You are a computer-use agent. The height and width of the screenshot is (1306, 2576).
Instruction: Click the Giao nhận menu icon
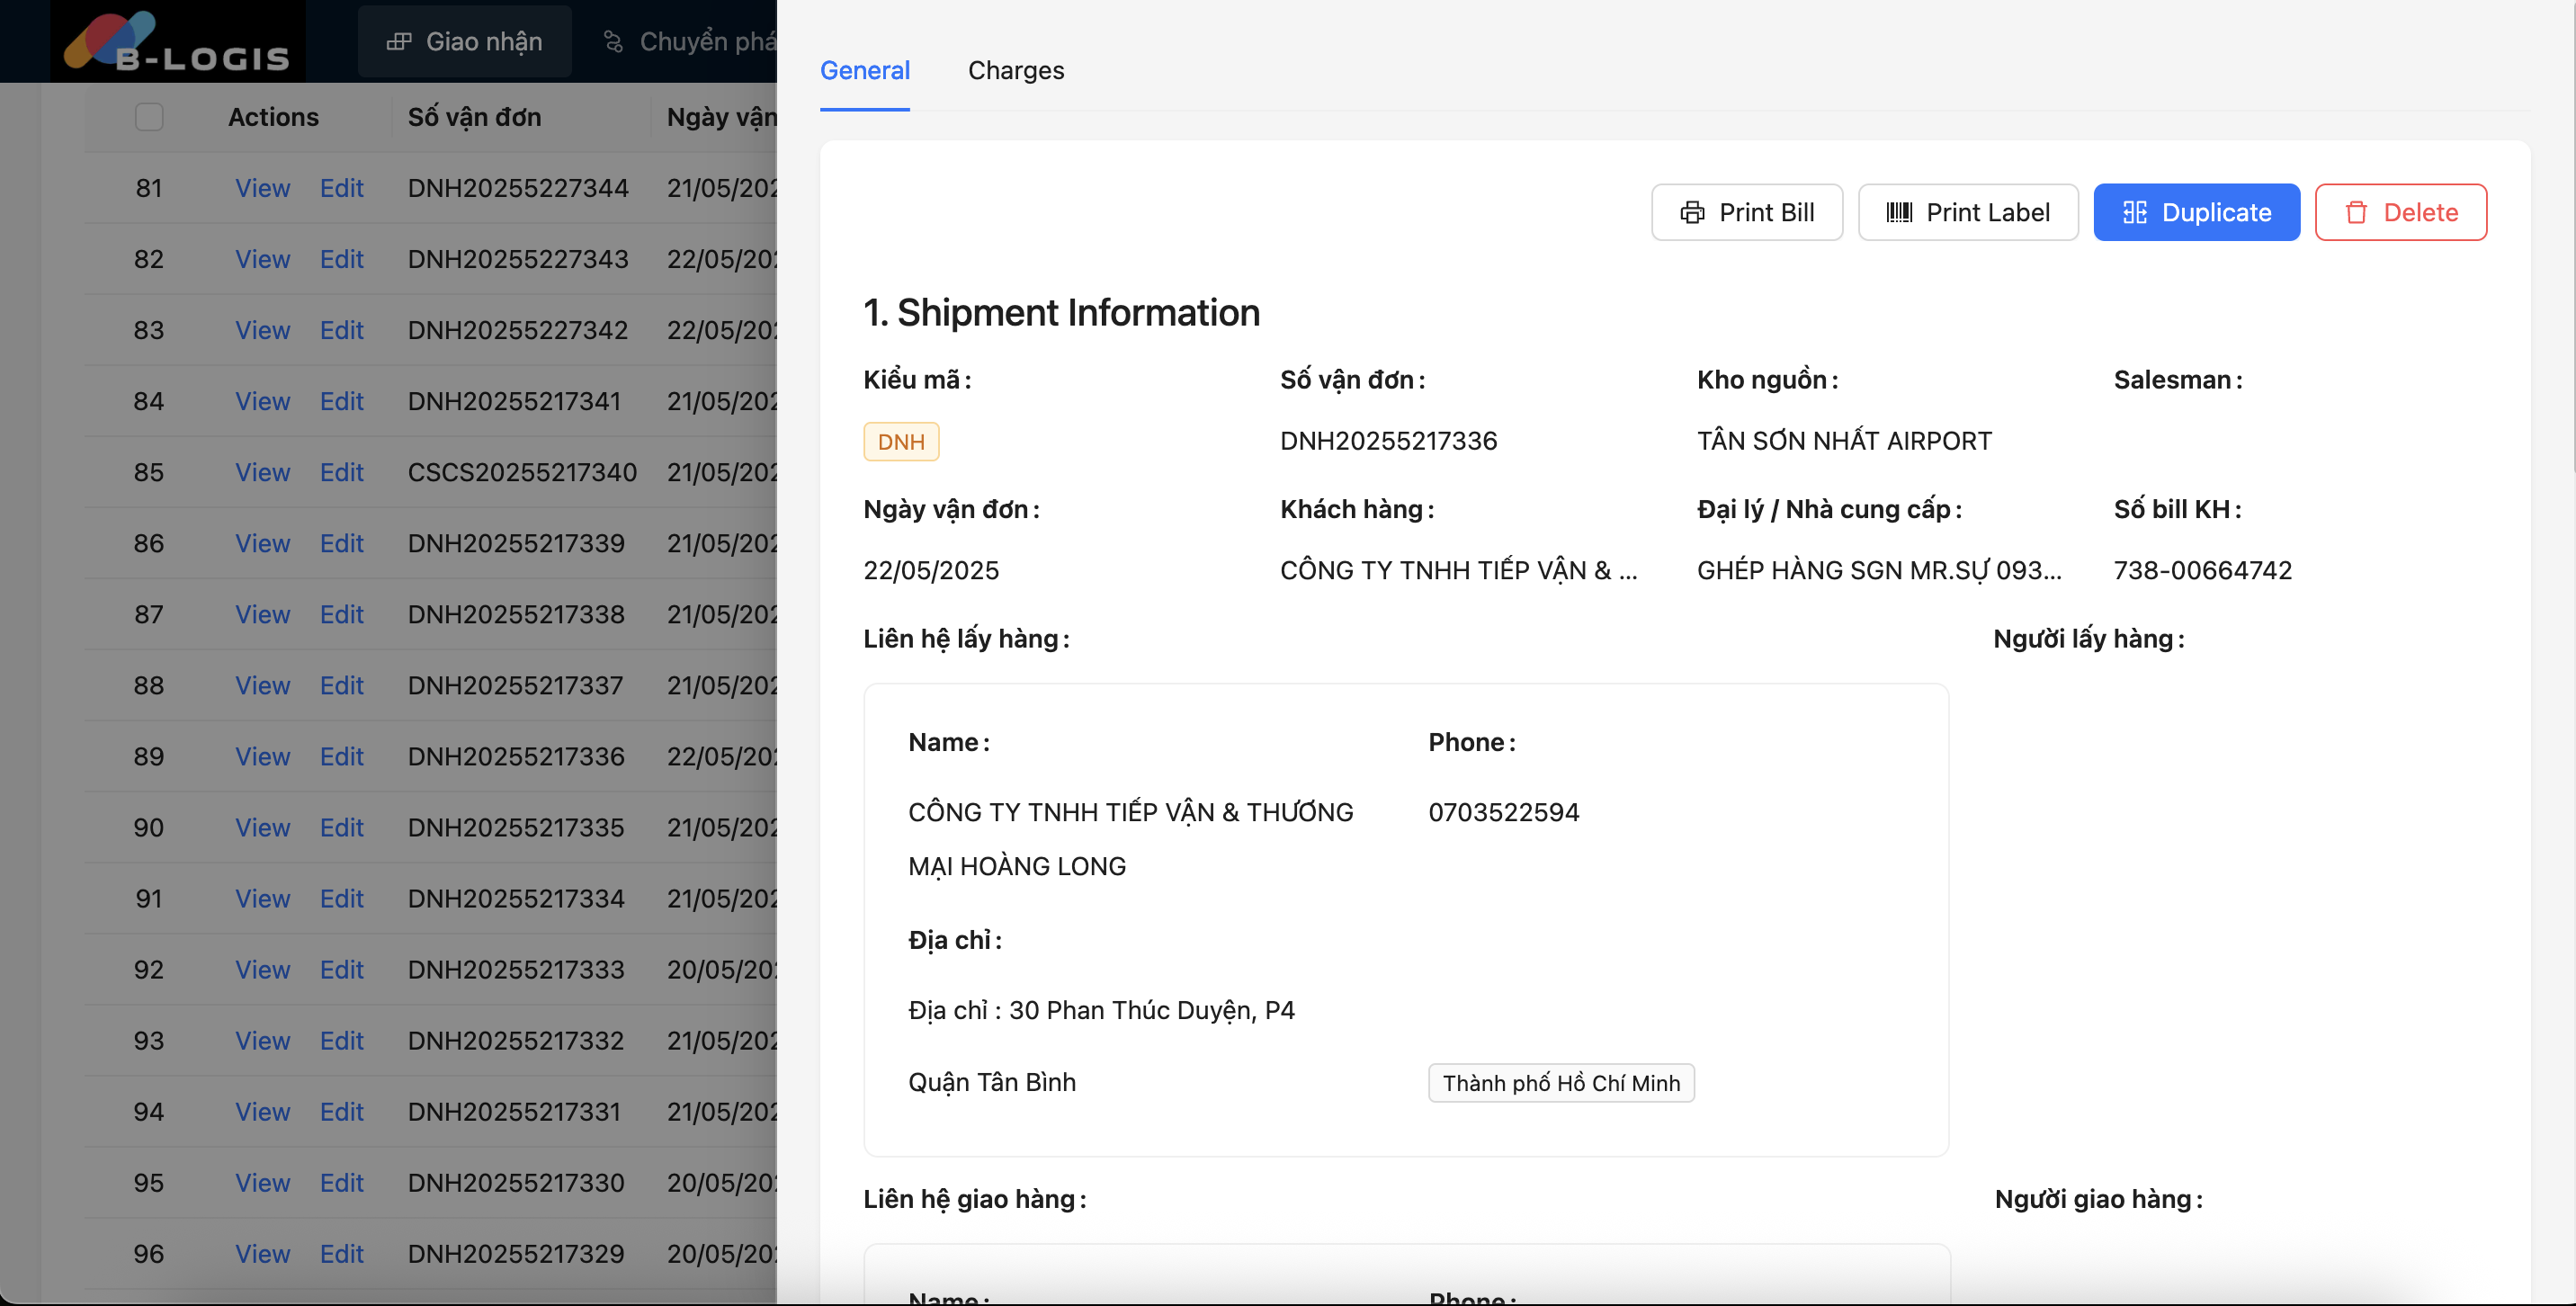click(x=399, y=42)
